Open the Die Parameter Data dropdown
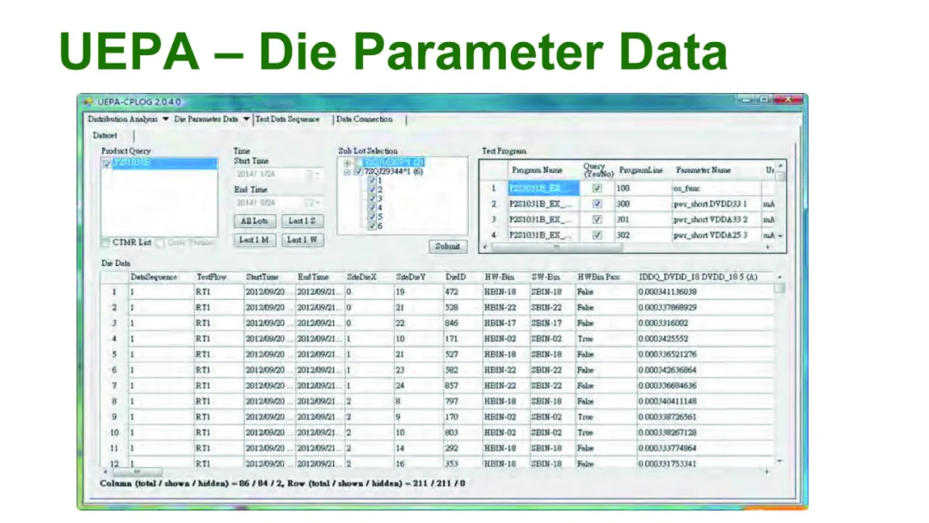This screenshot has width=929, height=523. [x=246, y=120]
